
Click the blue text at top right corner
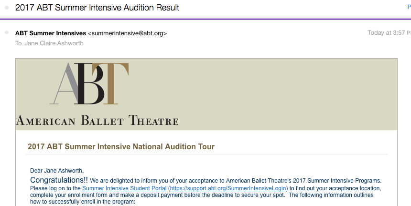click(x=409, y=8)
